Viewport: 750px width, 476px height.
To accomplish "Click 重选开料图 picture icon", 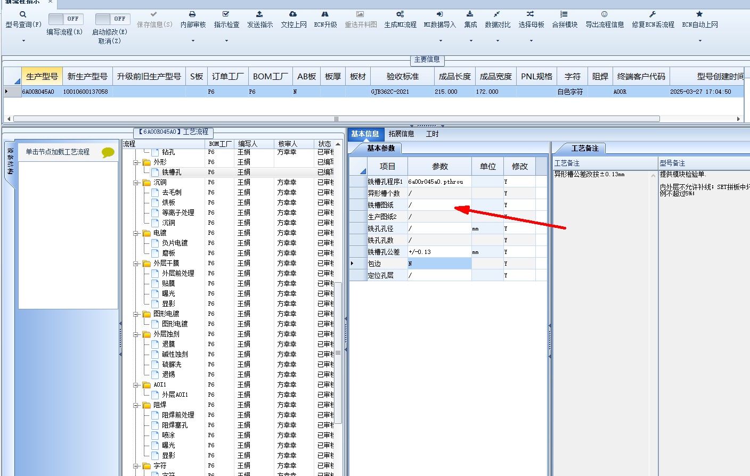I will pos(360,14).
